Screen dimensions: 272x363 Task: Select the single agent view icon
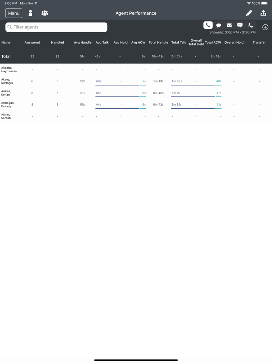coord(30,13)
